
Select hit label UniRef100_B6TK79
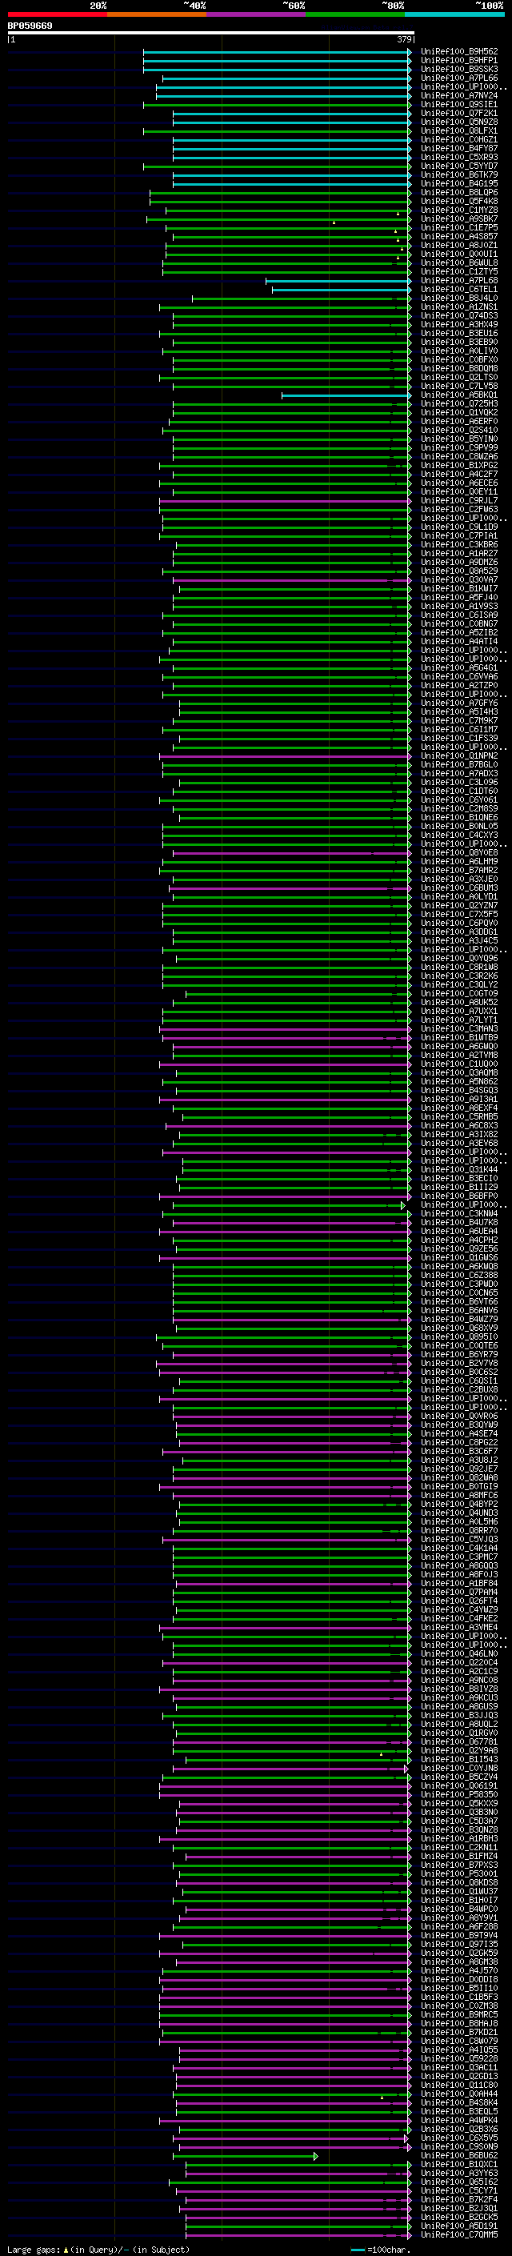click(x=458, y=174)
